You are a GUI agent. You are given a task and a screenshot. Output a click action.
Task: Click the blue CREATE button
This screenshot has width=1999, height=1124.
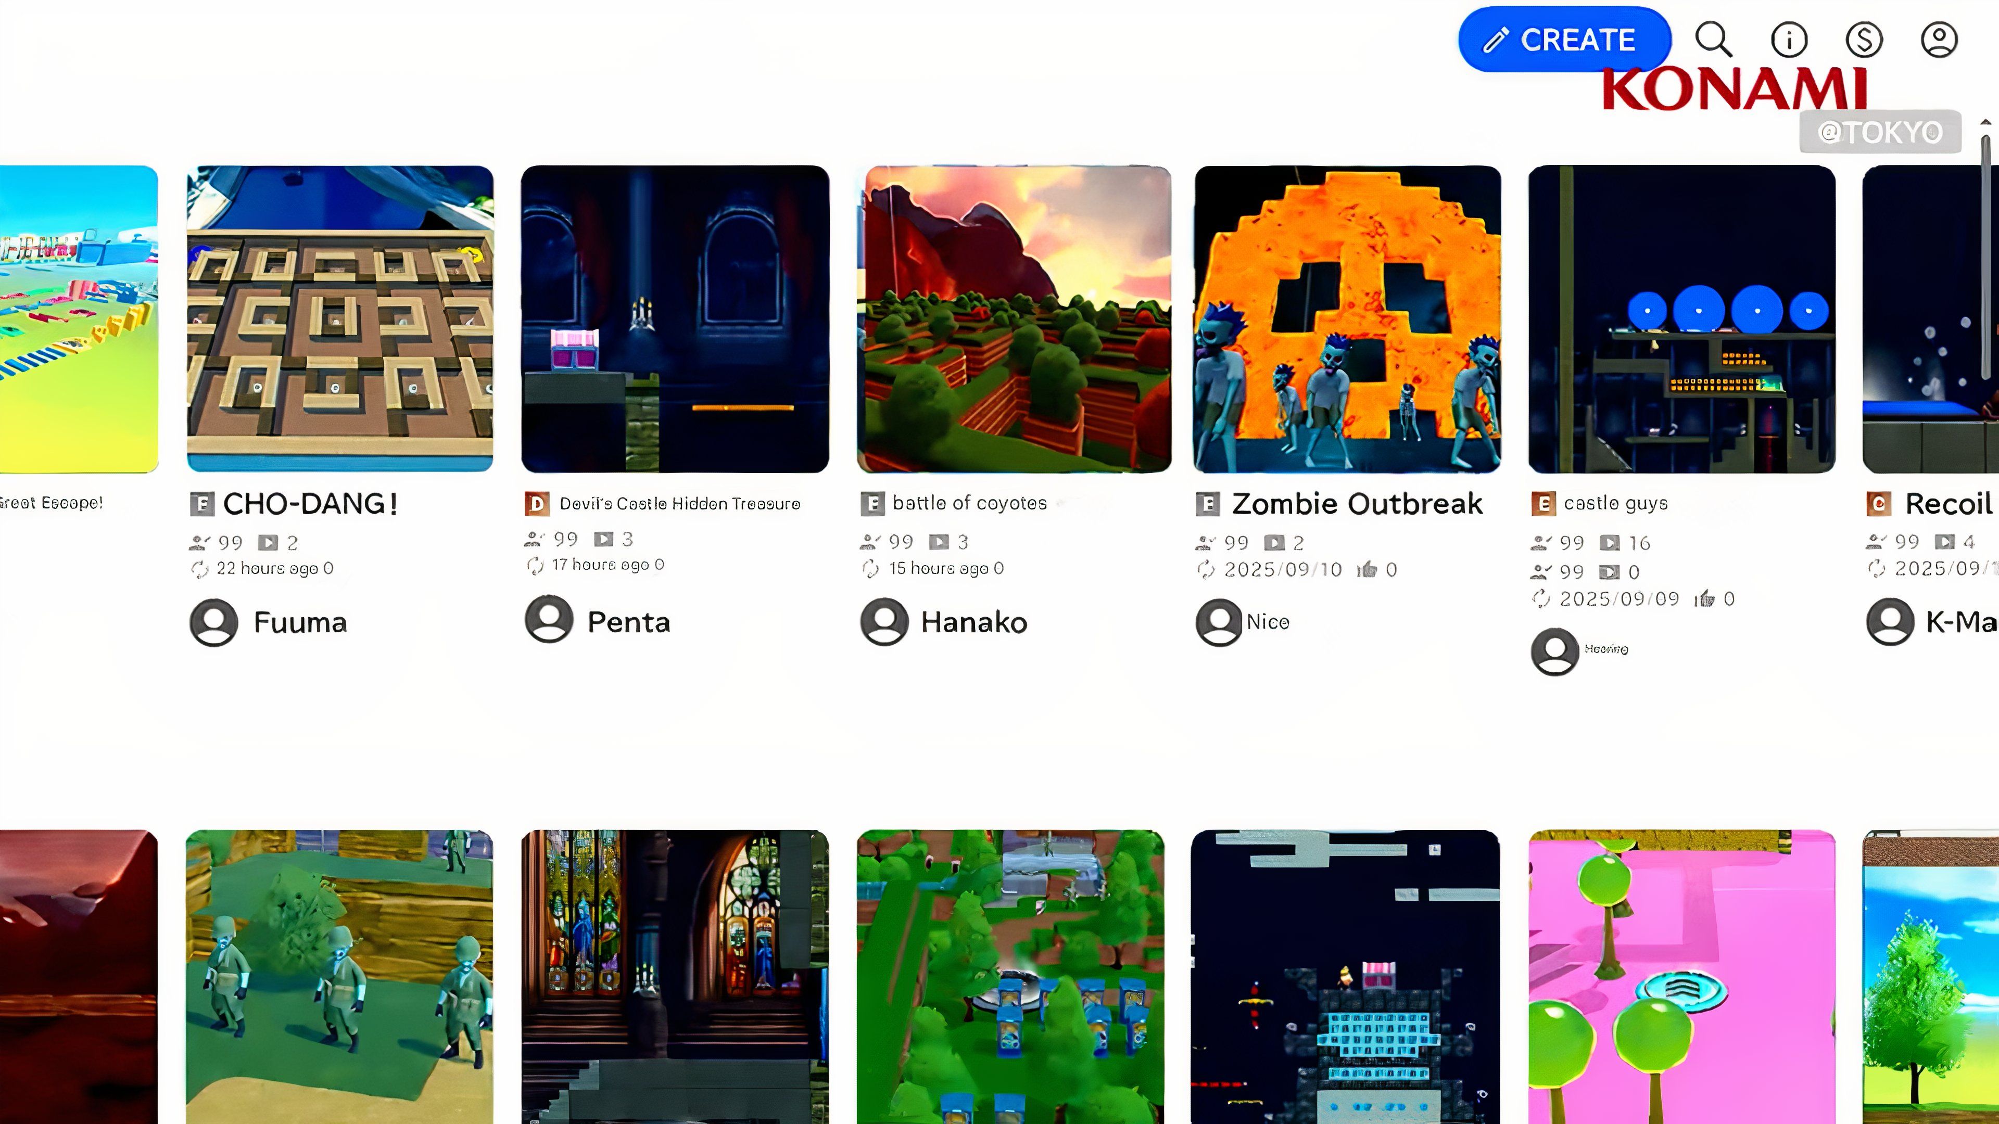(x=1564, y=40)
